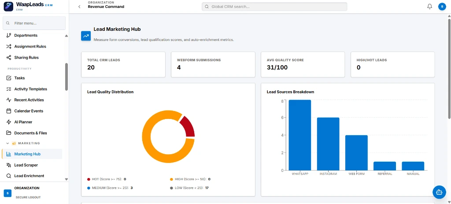
Task: Open Lead Enrichment
Action: [x=32, y=176]
